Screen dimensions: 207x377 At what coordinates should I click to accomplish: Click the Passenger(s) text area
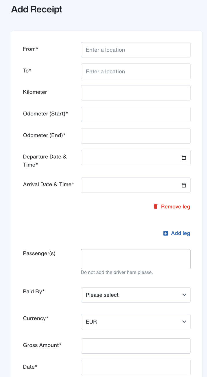click(136, 259)
